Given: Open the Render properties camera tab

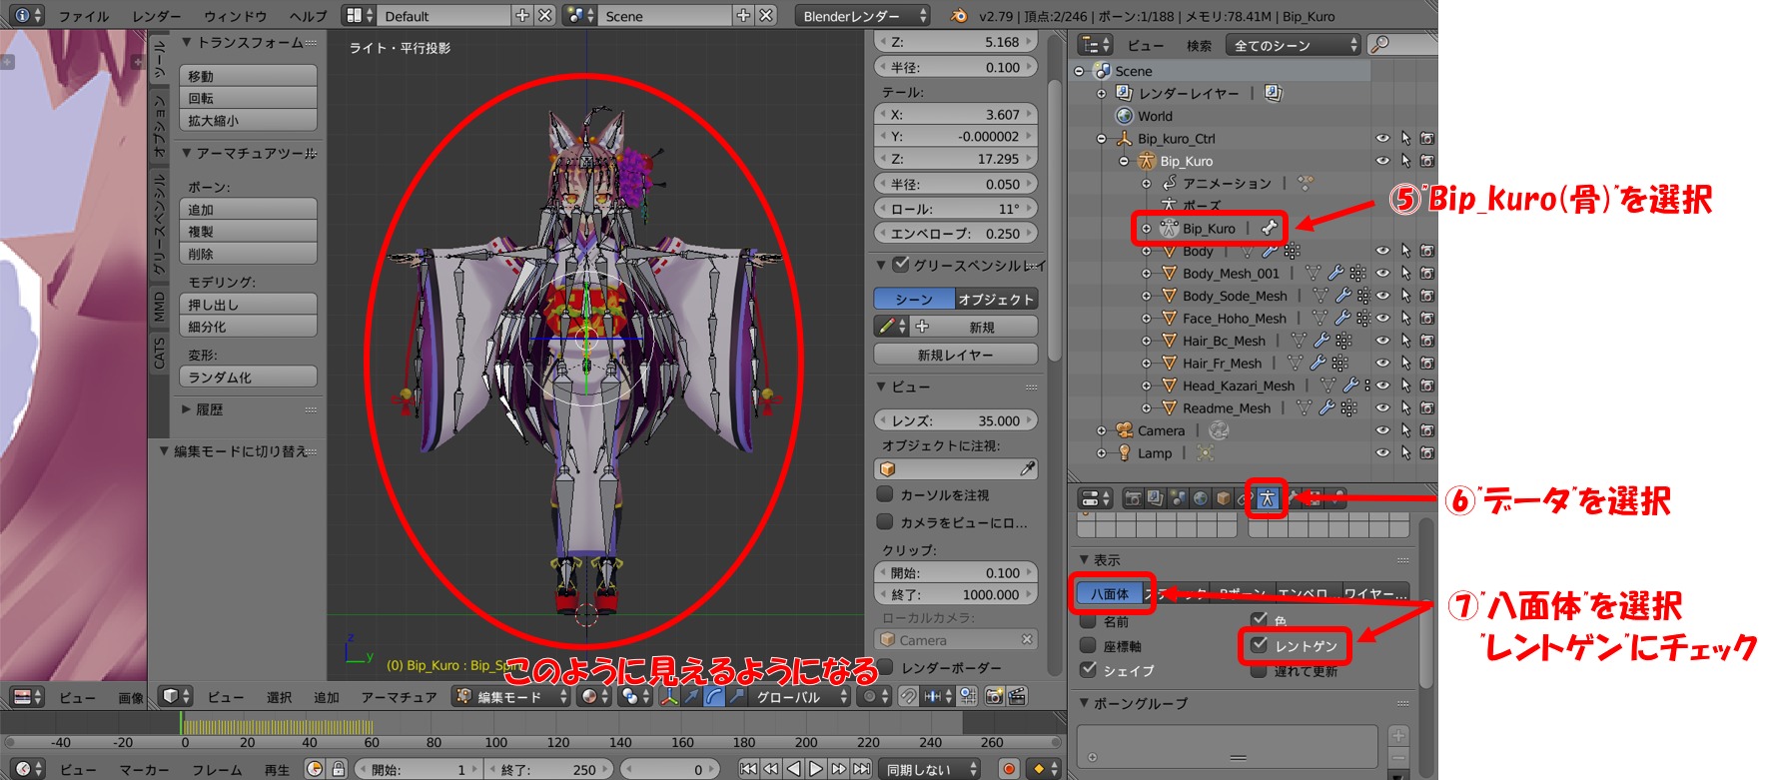Looking at the screenshot, I should [1133, 498].
